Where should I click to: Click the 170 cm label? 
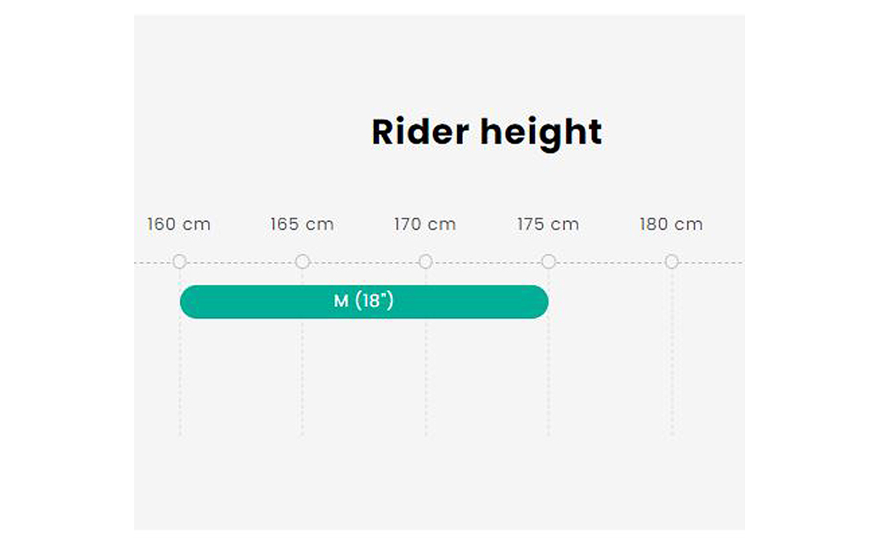pos(424,224)
